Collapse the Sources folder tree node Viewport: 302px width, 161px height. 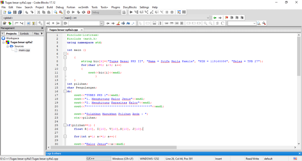point(8,46)
